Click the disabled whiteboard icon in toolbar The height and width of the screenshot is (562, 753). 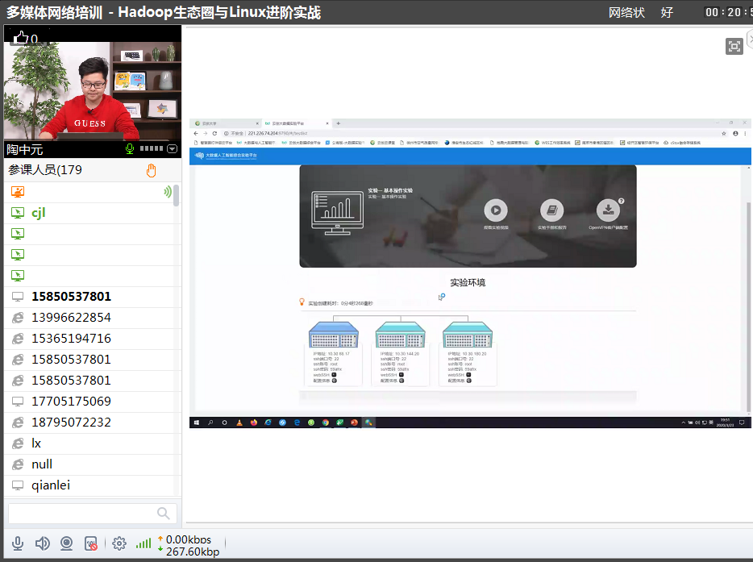(x=91, y=543)
